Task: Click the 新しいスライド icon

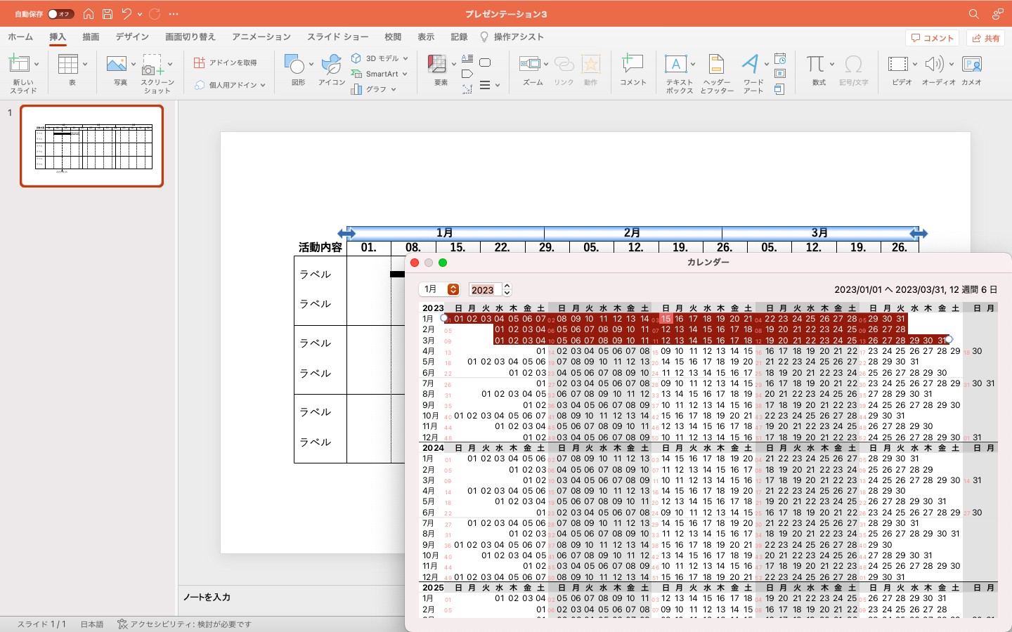Action: point(19,64)
